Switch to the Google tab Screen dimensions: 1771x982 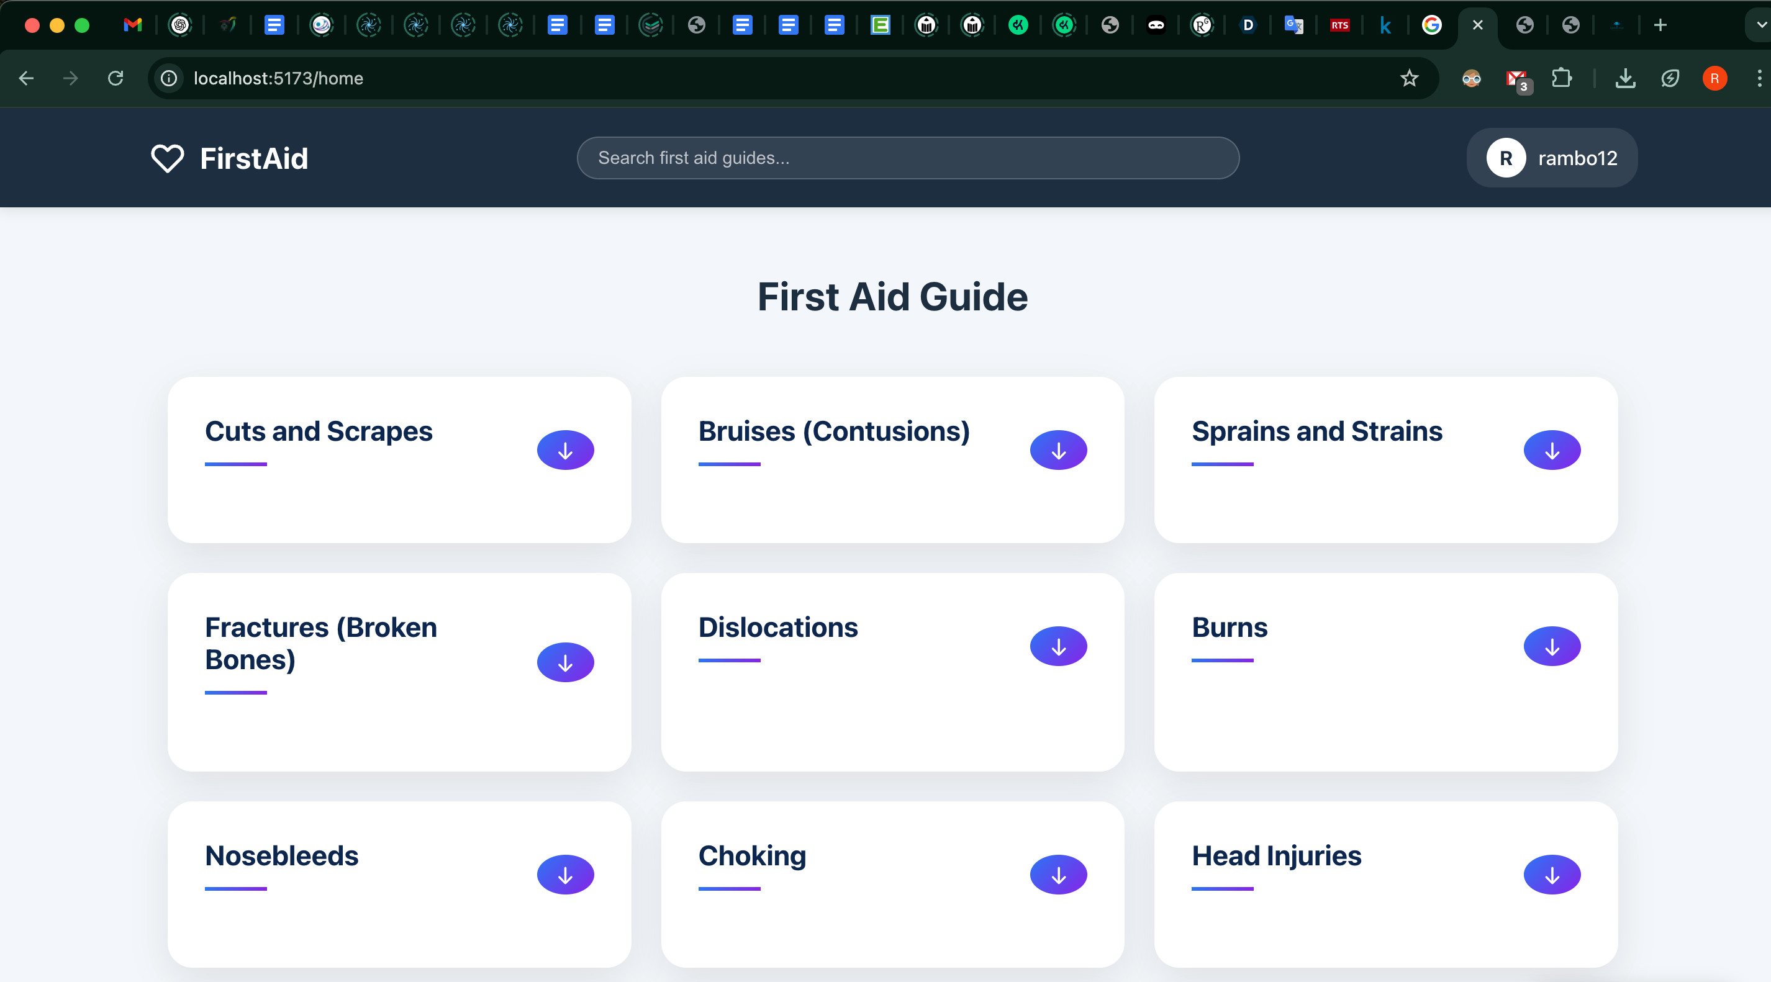(x=1431, y=25)
